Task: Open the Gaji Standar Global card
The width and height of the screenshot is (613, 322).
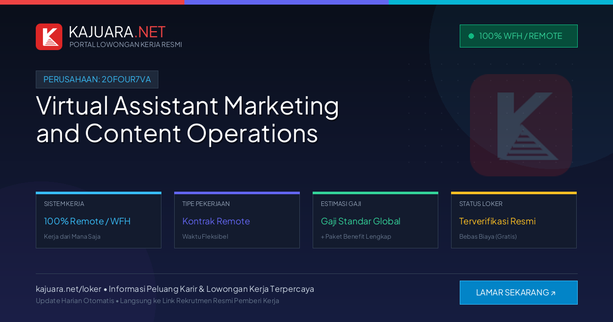Action: point(375,220)
